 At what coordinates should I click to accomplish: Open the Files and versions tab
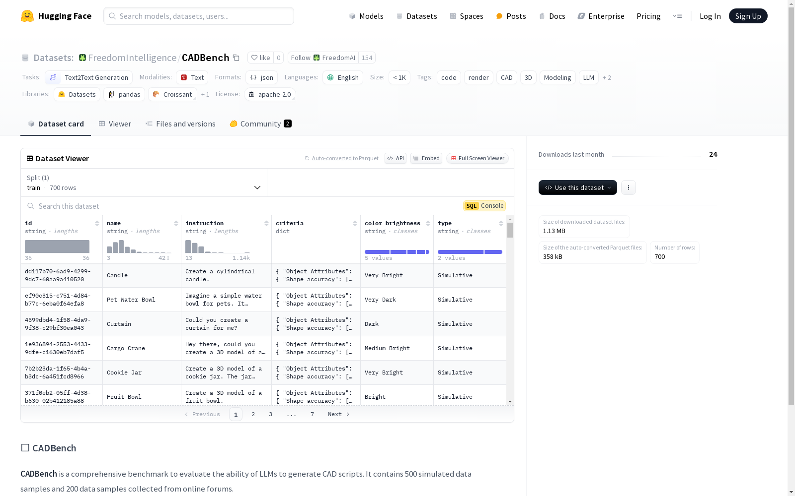point(180,124)
